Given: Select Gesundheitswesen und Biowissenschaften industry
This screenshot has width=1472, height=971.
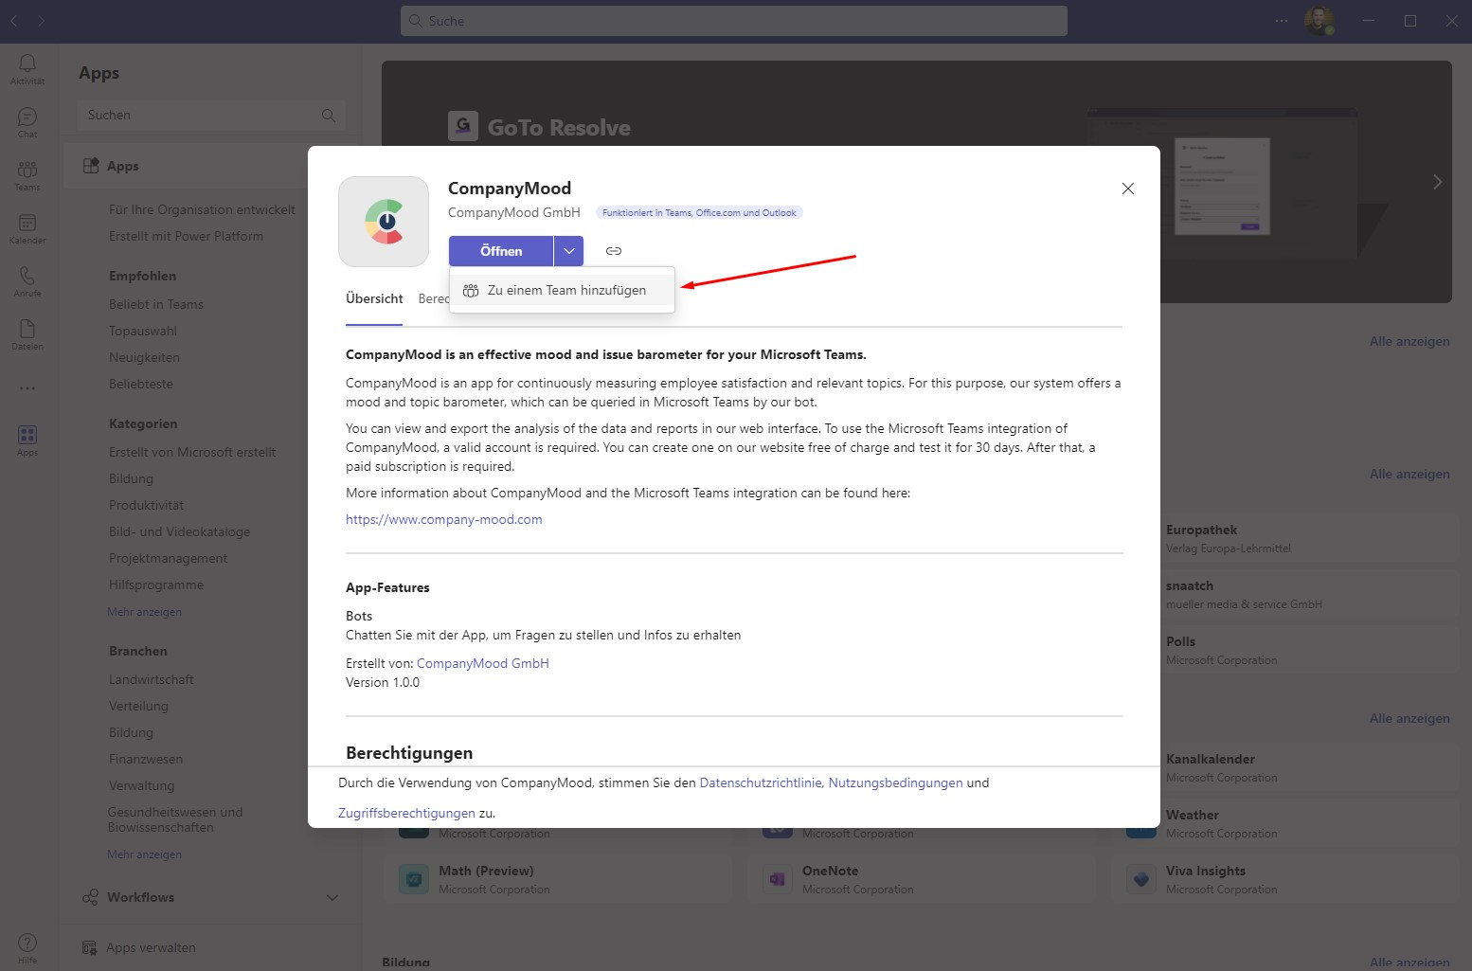Looking at the screenshot, I should (175, 819).
